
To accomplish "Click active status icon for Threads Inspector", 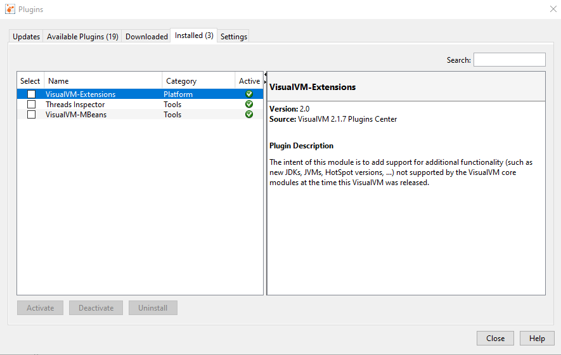I will [x=249, y=105].
